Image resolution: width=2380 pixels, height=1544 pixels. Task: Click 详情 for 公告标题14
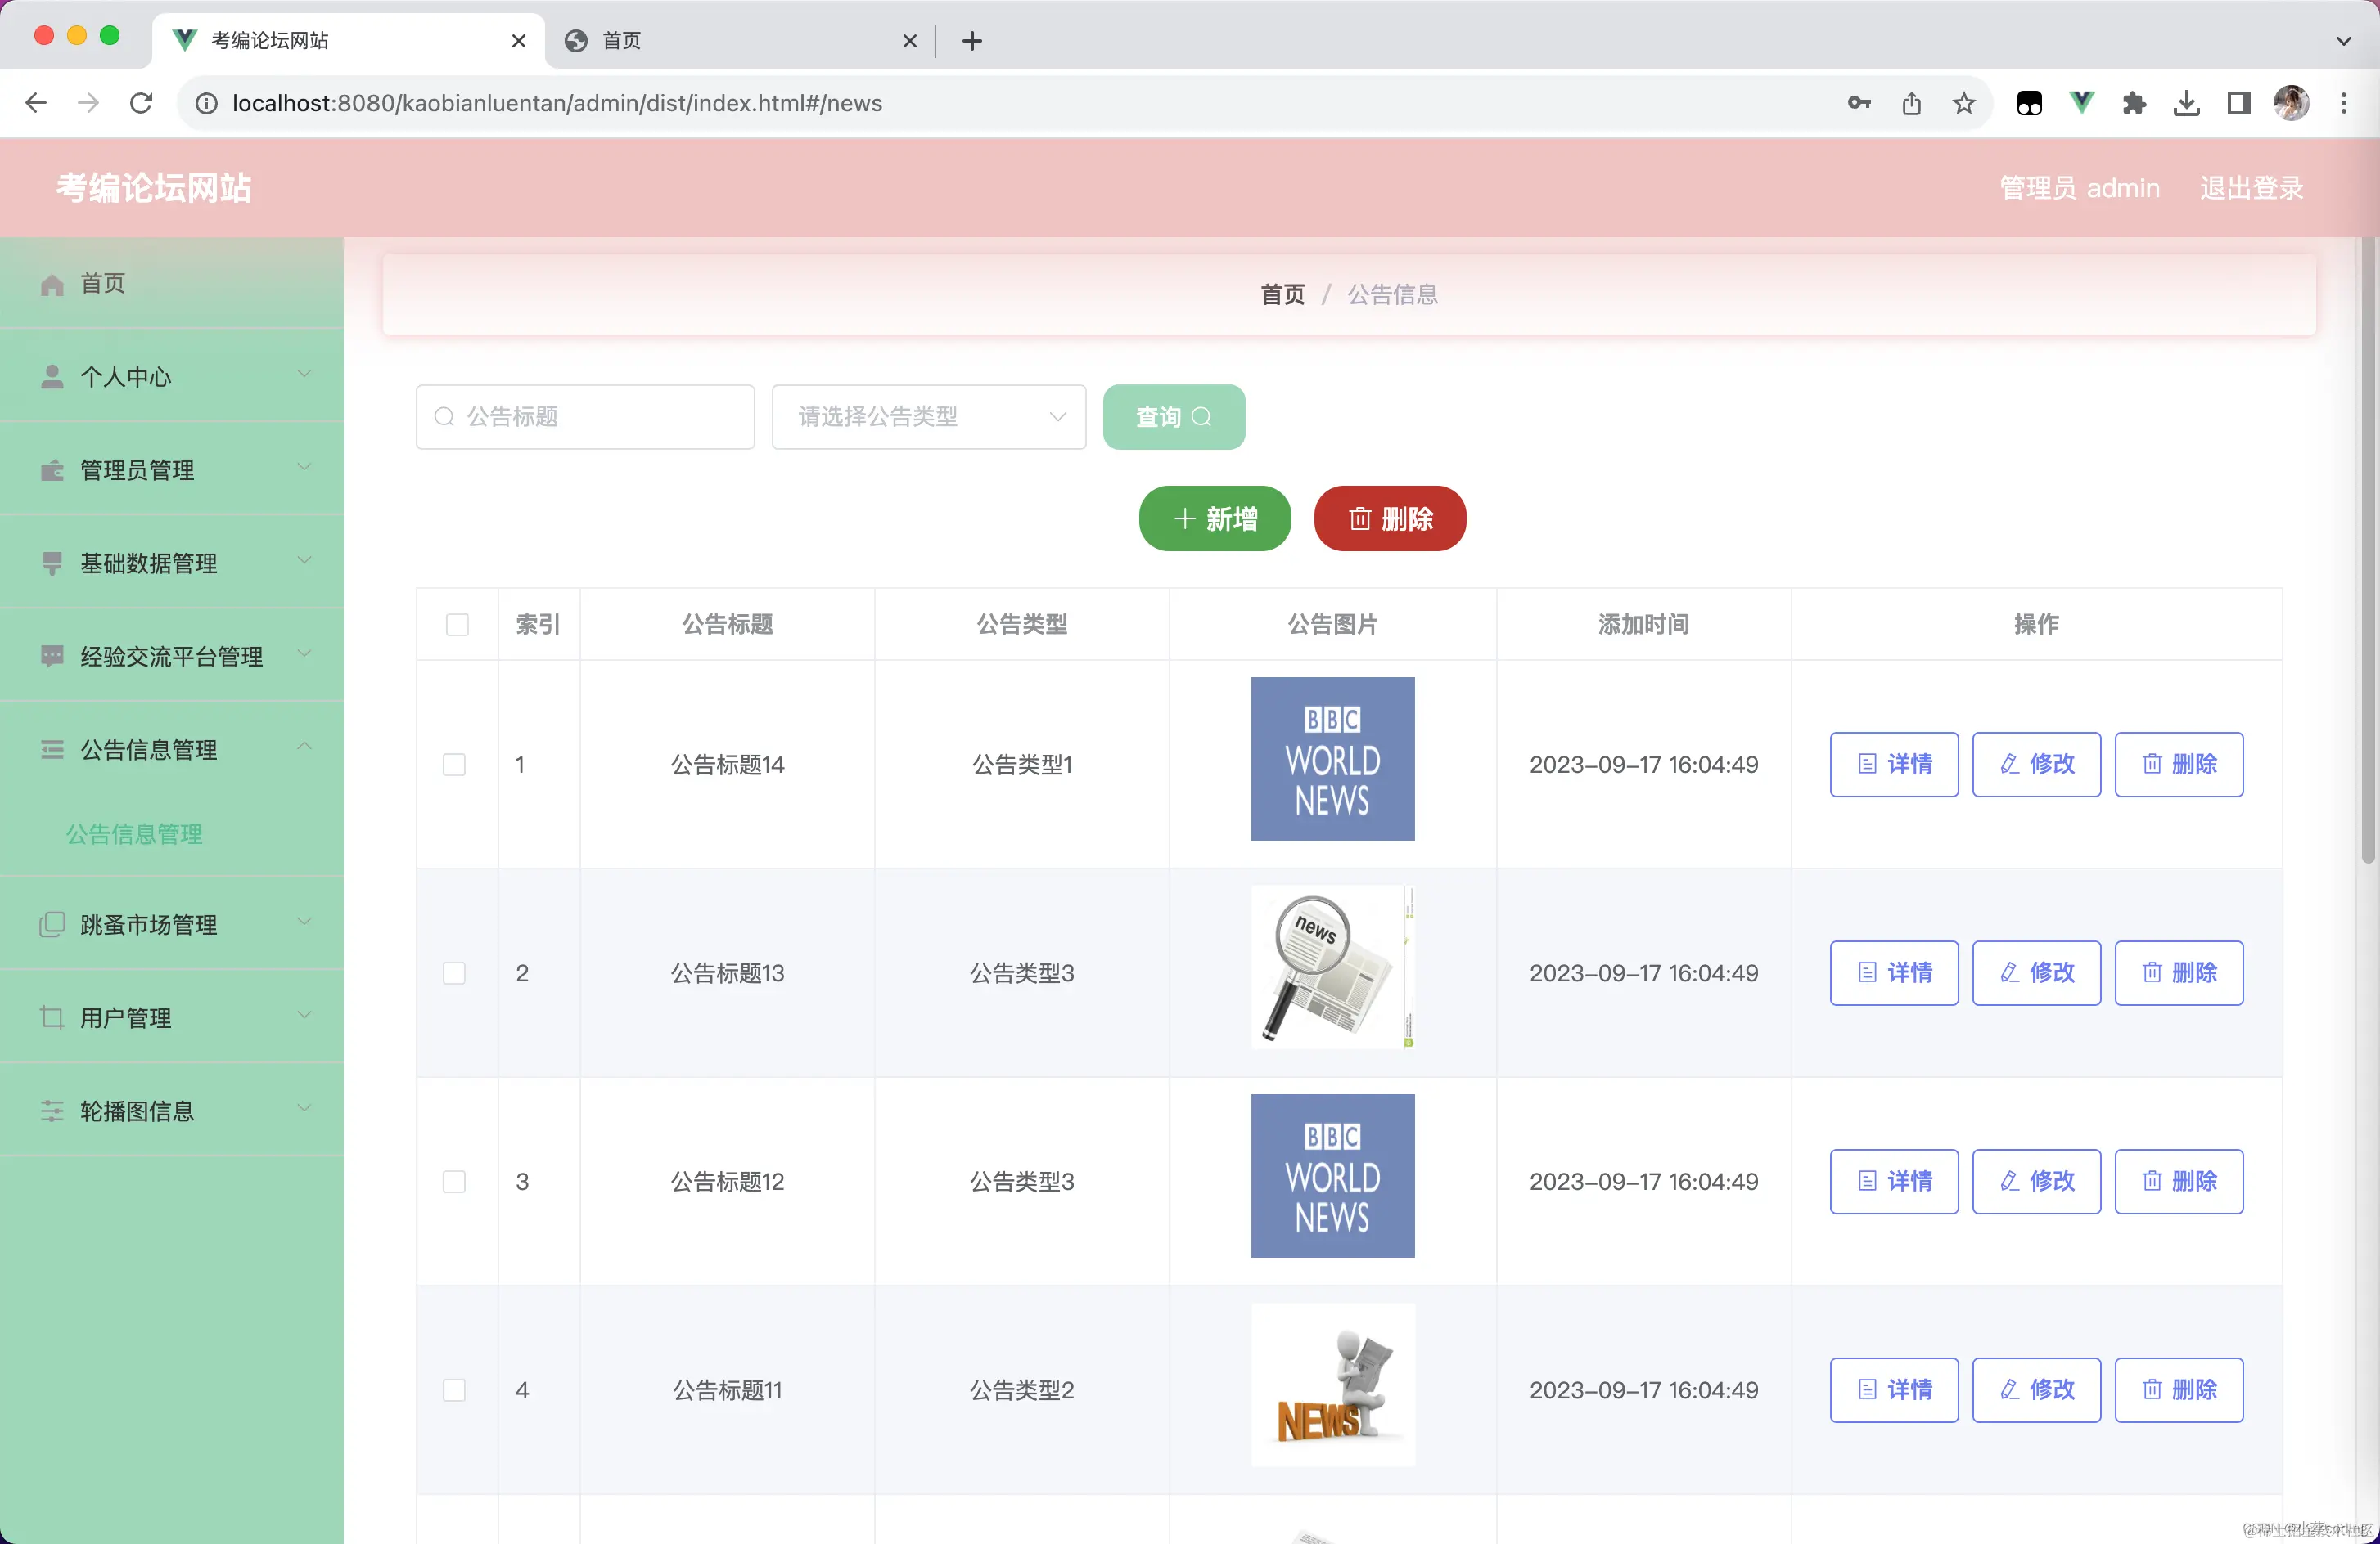tap(1893, 765)
